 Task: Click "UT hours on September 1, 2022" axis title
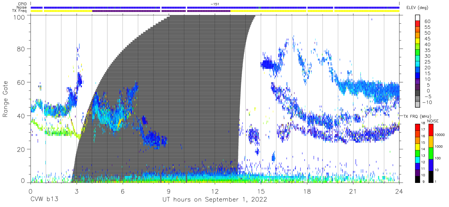click(215, 200)
